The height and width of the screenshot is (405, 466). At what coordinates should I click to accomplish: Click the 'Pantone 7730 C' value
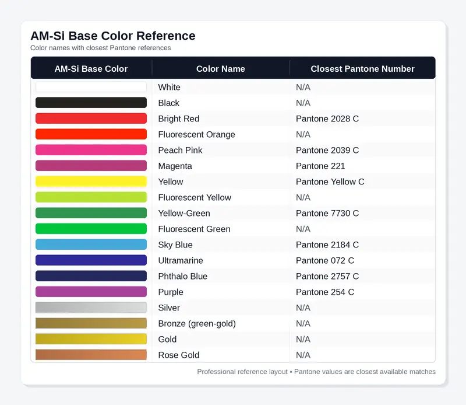tap(327, 214)
